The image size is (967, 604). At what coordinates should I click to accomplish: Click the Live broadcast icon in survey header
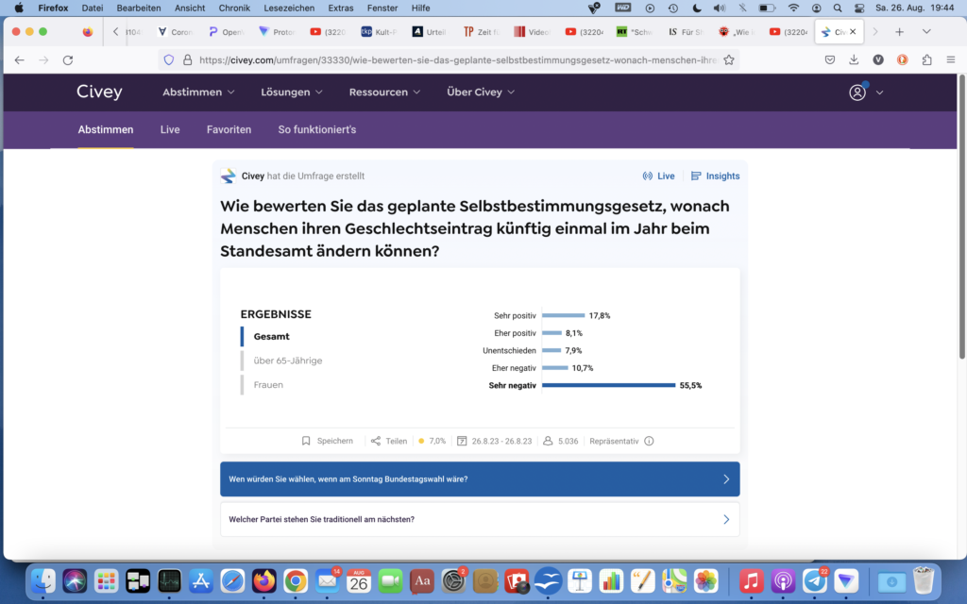(x=648, y=176)
